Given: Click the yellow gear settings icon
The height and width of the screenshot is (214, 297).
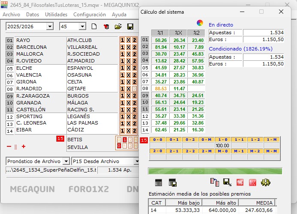Looking at the screenshot, I should click(265, 182).
